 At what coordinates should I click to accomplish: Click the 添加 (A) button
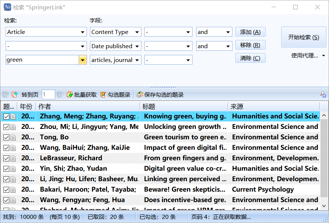(x=250, y=32)
